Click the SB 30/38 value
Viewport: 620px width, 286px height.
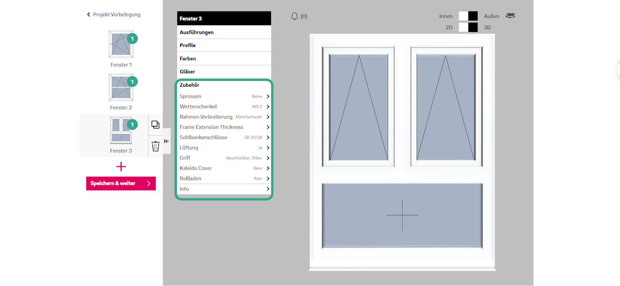tap(253, 138)
